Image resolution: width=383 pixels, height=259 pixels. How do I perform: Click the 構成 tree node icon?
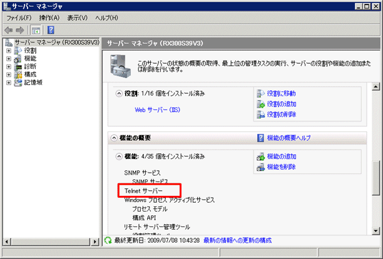18,74
